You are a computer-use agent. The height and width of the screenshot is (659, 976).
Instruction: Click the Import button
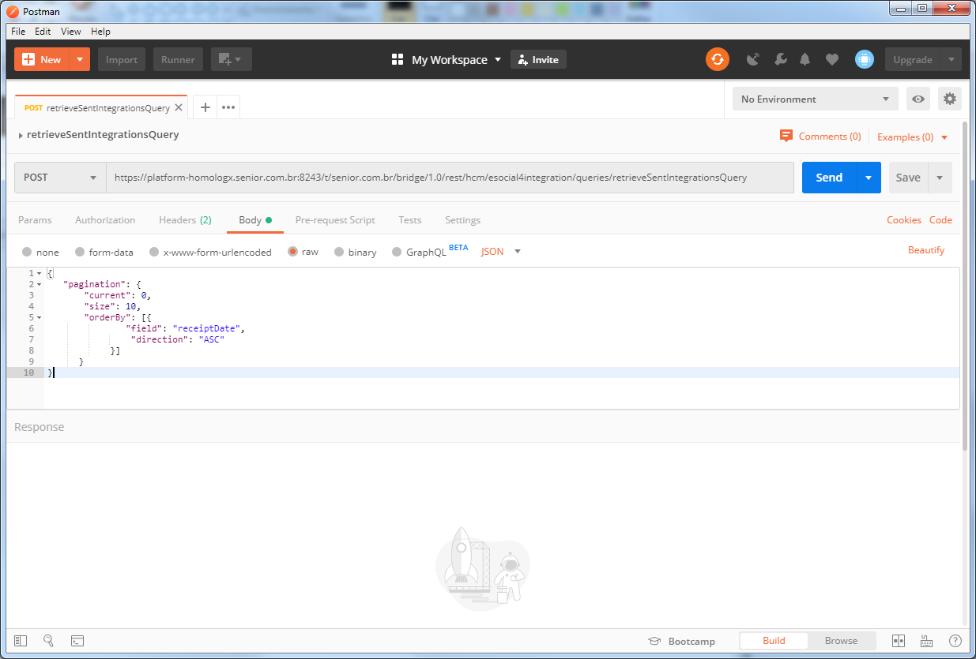[x=122, y=59]
